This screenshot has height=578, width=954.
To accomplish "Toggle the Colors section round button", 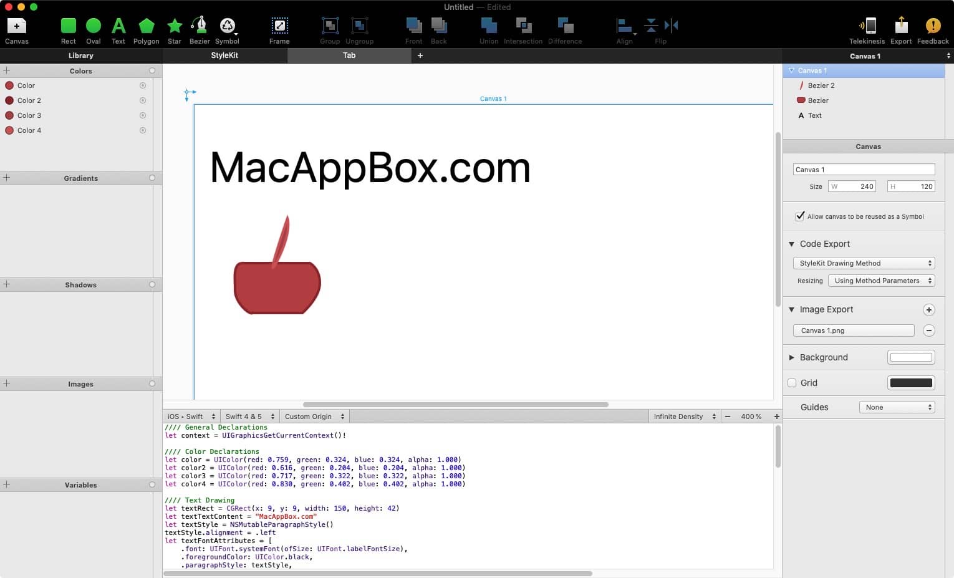I will [x=152, y=70].
